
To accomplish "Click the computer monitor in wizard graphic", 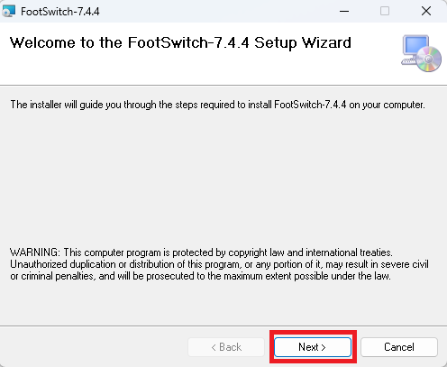I will (x=415, y=48).
